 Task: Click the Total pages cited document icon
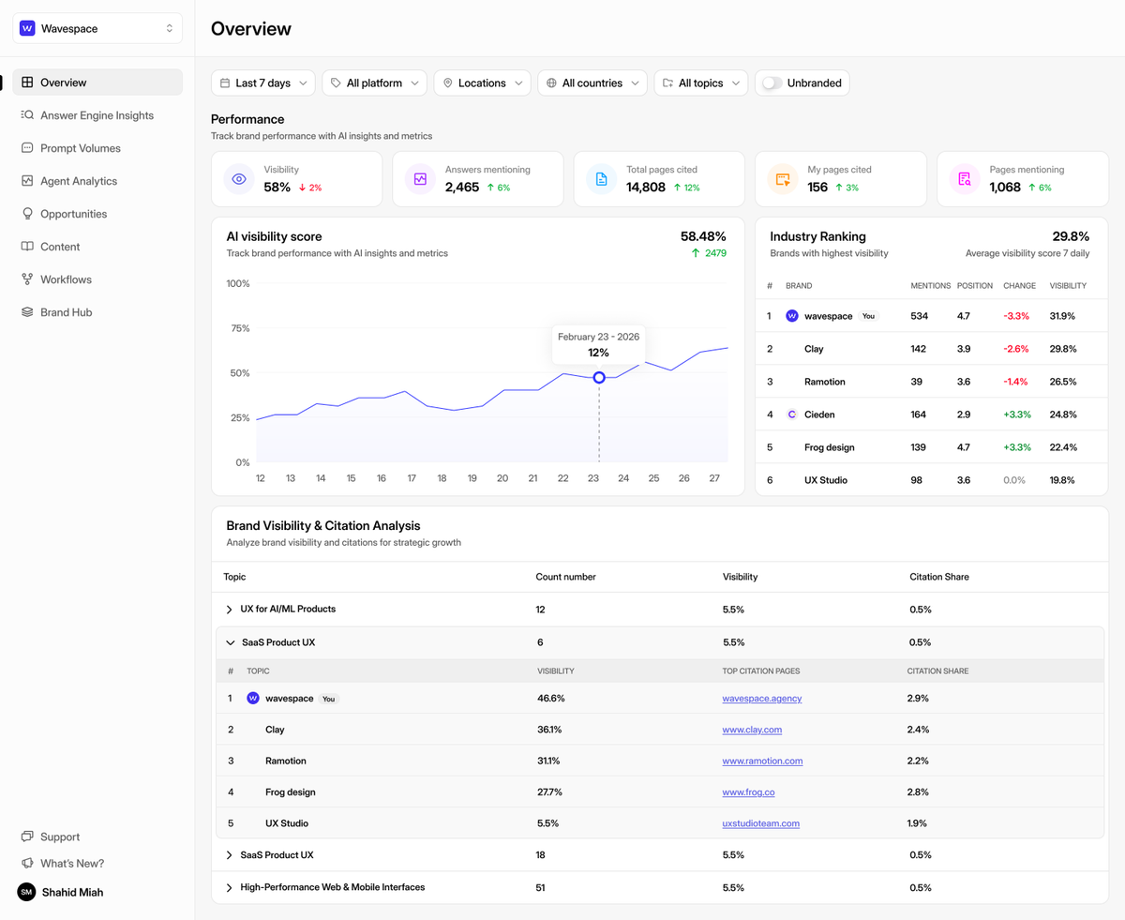[602, 179]
